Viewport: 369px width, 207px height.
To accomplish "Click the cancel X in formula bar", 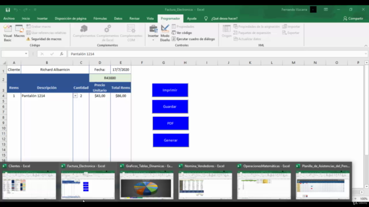I will 42,53.
